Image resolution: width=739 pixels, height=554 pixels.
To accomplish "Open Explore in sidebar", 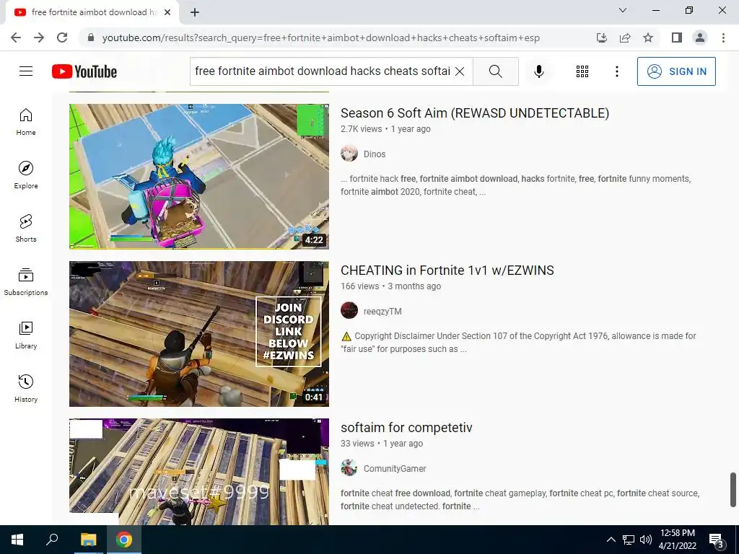I will [26, 175].
